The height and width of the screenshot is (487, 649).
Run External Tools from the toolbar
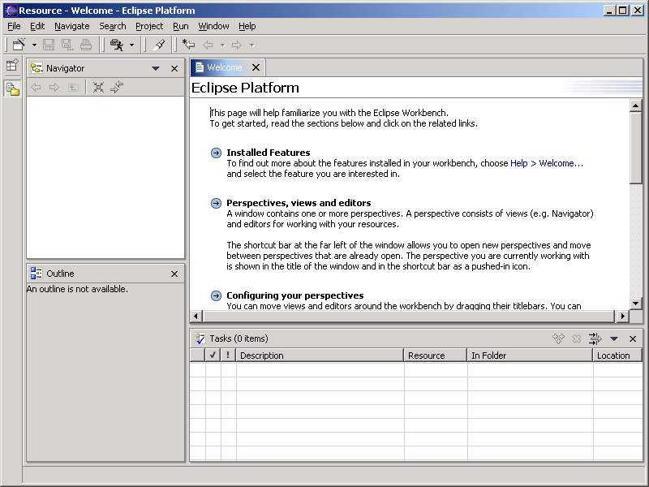pyautogui.click(x=117, y=45)
